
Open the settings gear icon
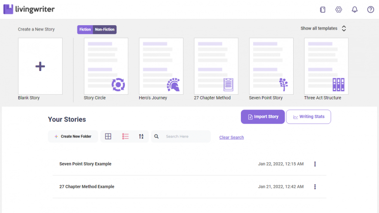339,9
